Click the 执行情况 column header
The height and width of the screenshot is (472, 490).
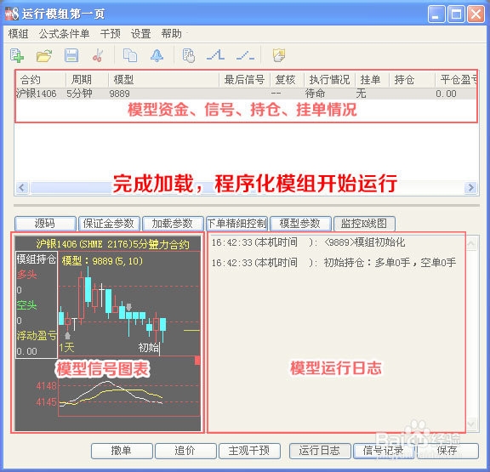click(330, 80)
